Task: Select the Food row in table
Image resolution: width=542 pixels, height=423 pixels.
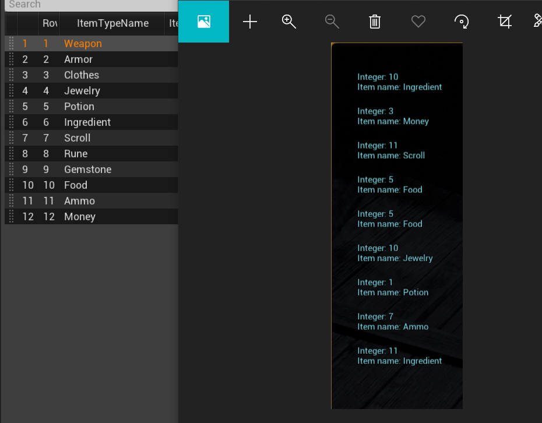Action: [91, 185]
